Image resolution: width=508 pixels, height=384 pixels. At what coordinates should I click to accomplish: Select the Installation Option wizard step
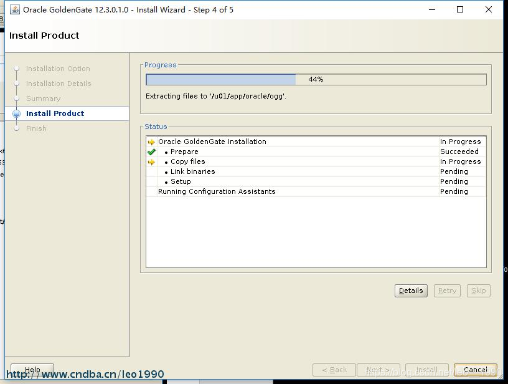point(58,69)
